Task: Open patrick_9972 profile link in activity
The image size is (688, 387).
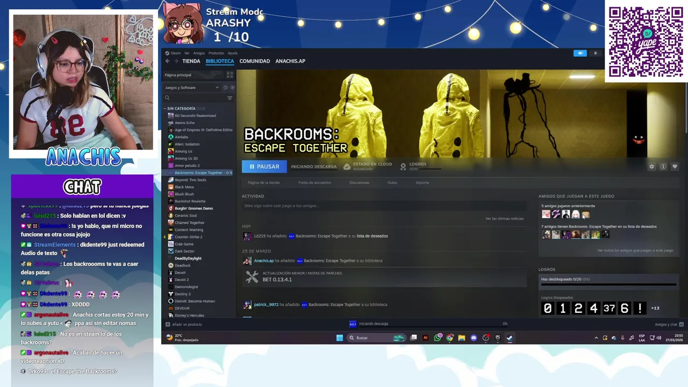Action: pyautogui.click(x=266, y=305)
